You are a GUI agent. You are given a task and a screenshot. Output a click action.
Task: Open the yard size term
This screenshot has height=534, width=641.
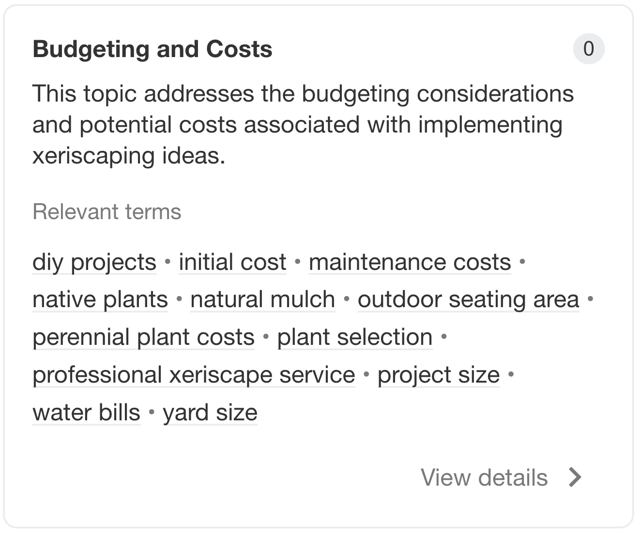pyautogui.click(x=210, y=413)
